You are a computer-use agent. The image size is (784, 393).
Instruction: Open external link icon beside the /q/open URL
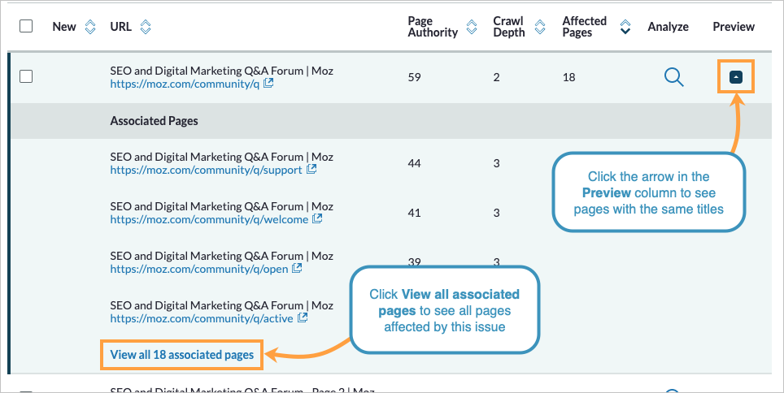pyautogui.click(x=297, y=268)
